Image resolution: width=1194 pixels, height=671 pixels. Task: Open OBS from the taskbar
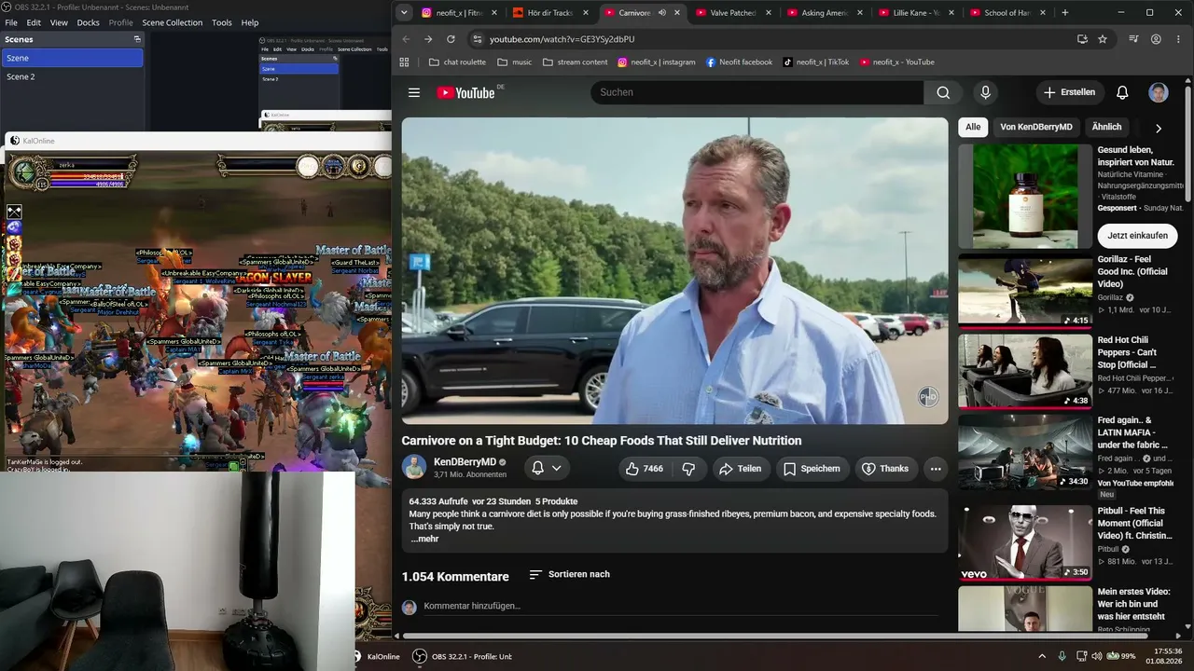[464, 656]
